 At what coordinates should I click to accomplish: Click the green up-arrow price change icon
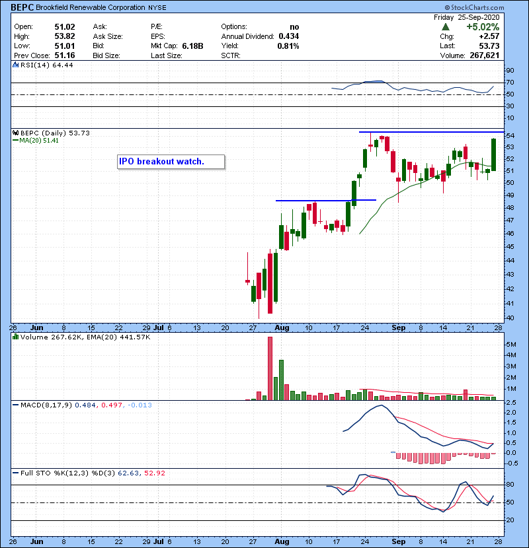click(446, 27)
